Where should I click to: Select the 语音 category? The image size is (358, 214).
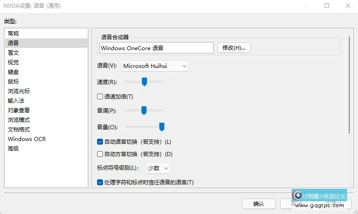click(46, 43)
